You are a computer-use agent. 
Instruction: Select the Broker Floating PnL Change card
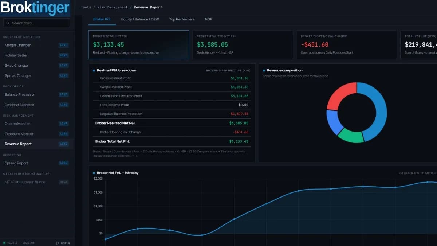347,44
